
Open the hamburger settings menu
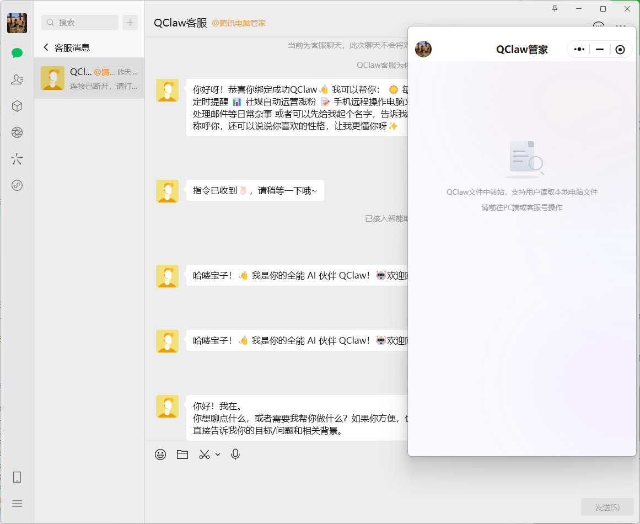tap(17, 504)
